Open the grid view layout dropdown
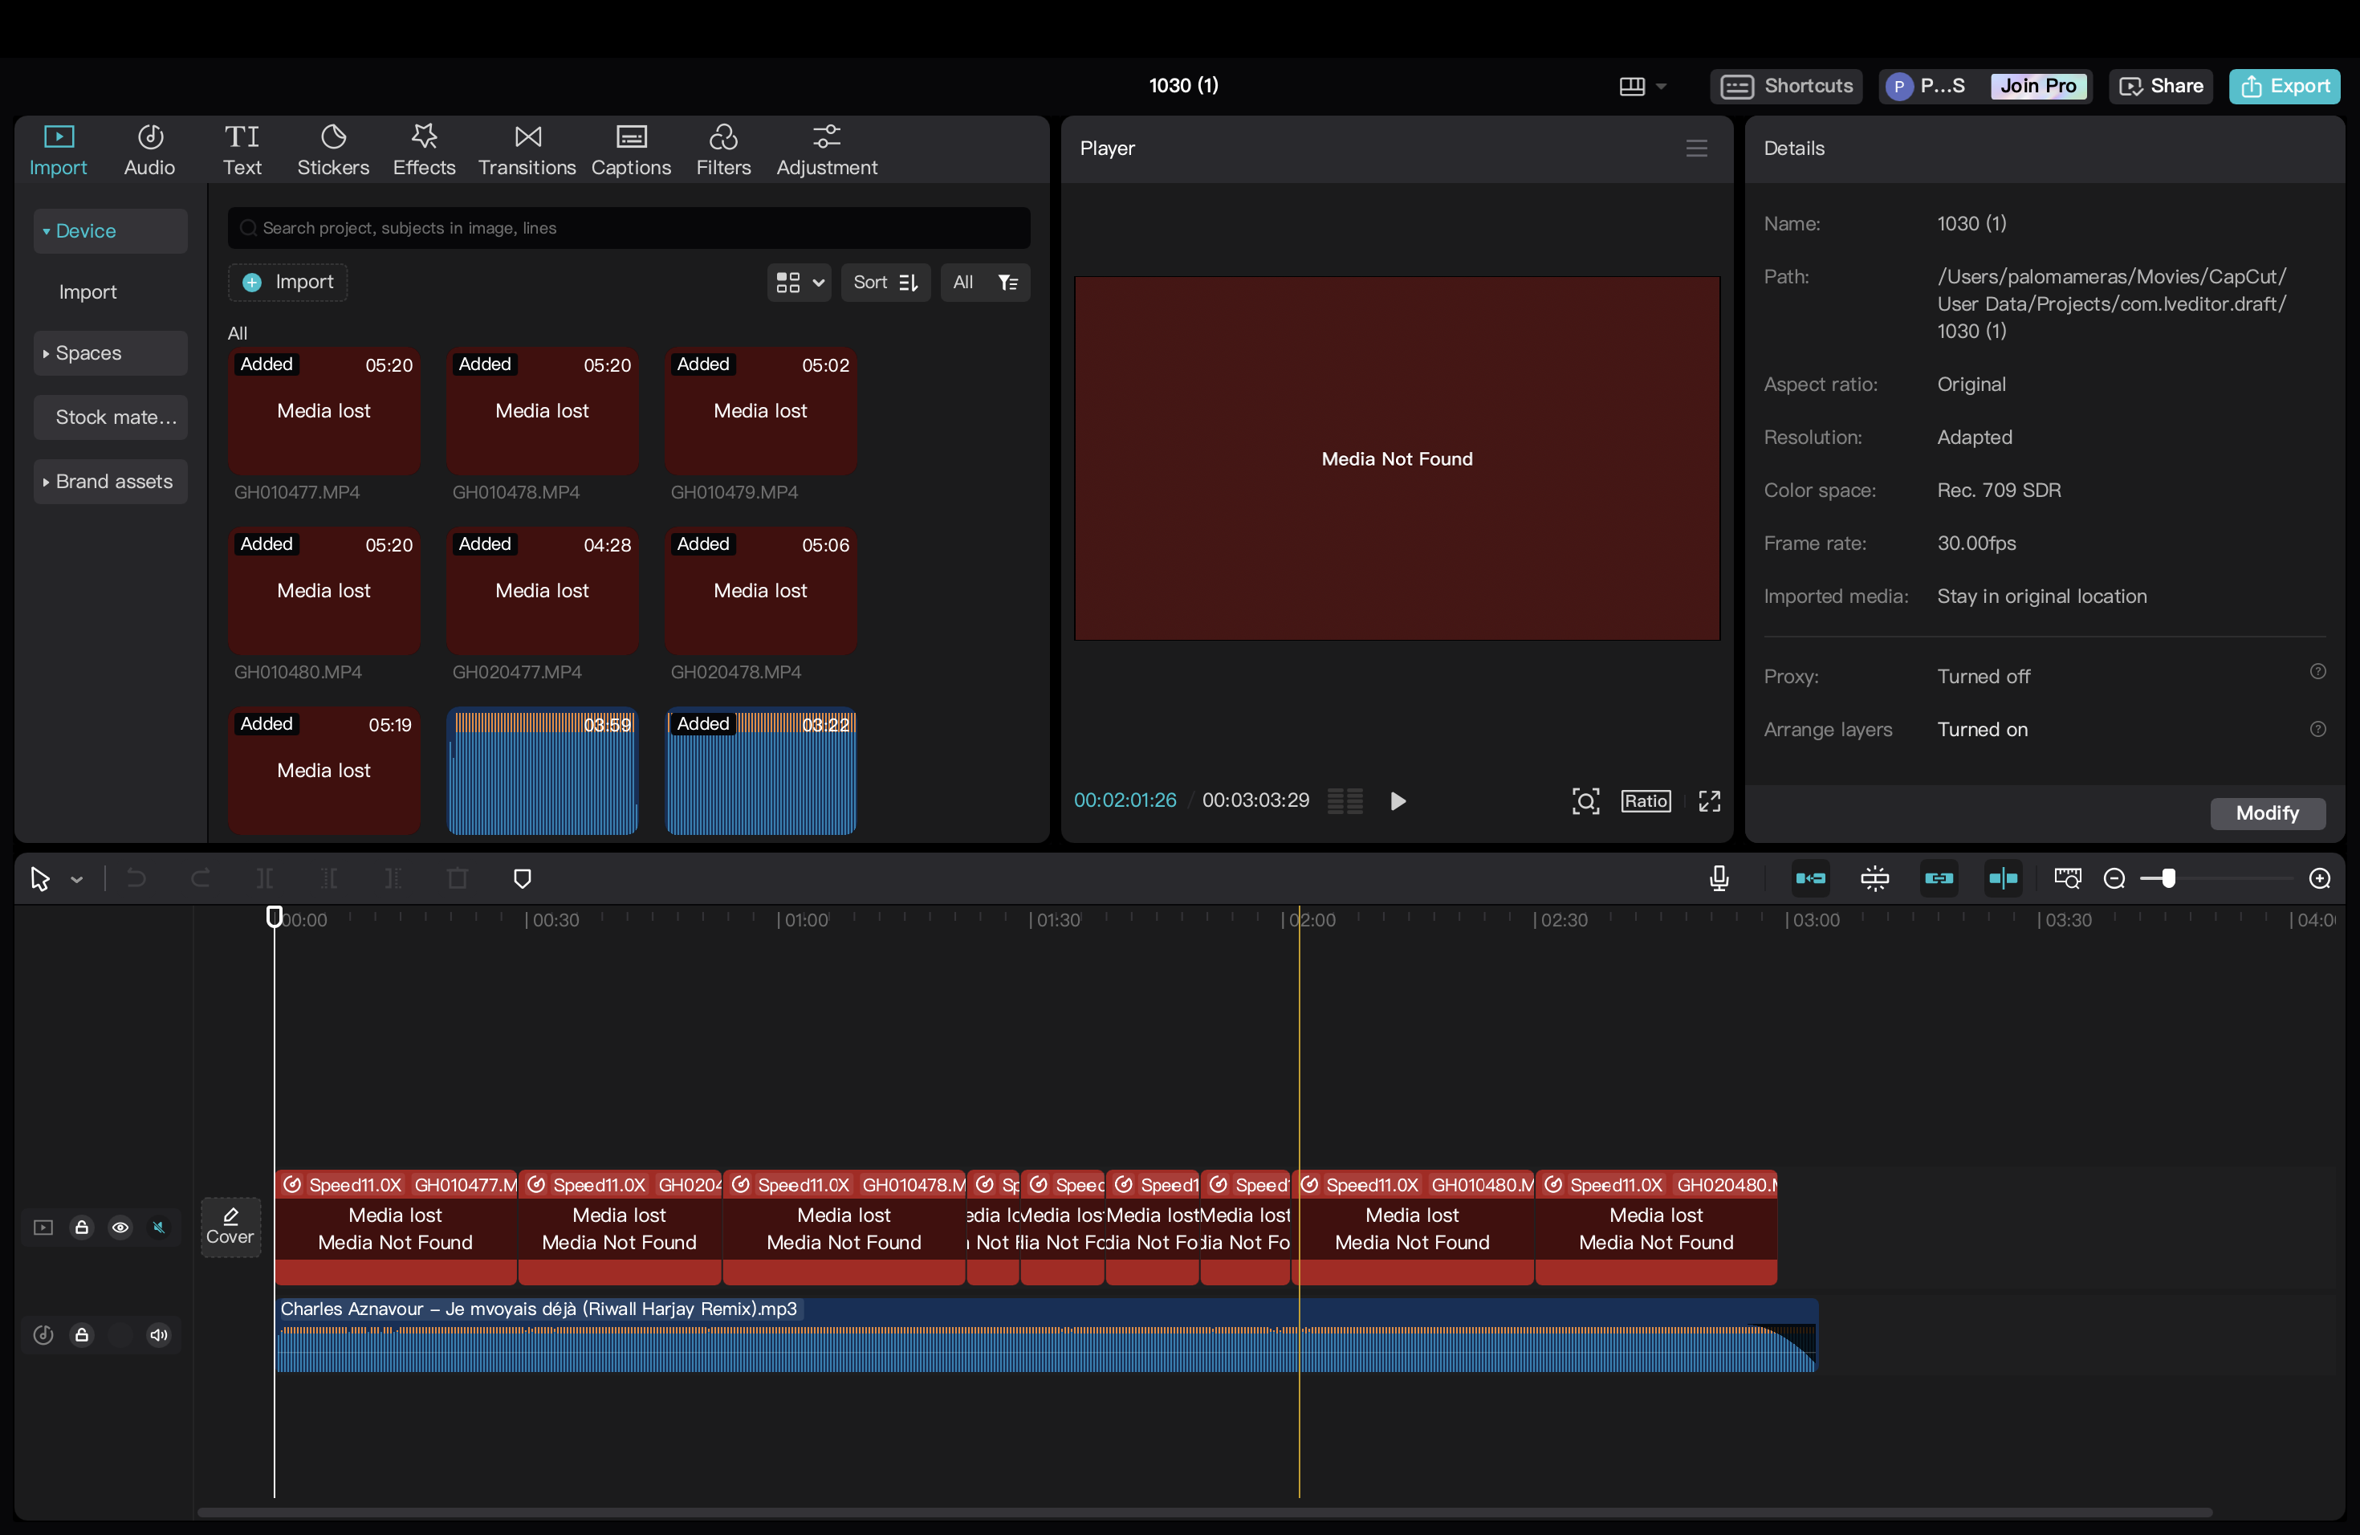This screenshot has height=1535, width=2360. [x=800, y=283]
